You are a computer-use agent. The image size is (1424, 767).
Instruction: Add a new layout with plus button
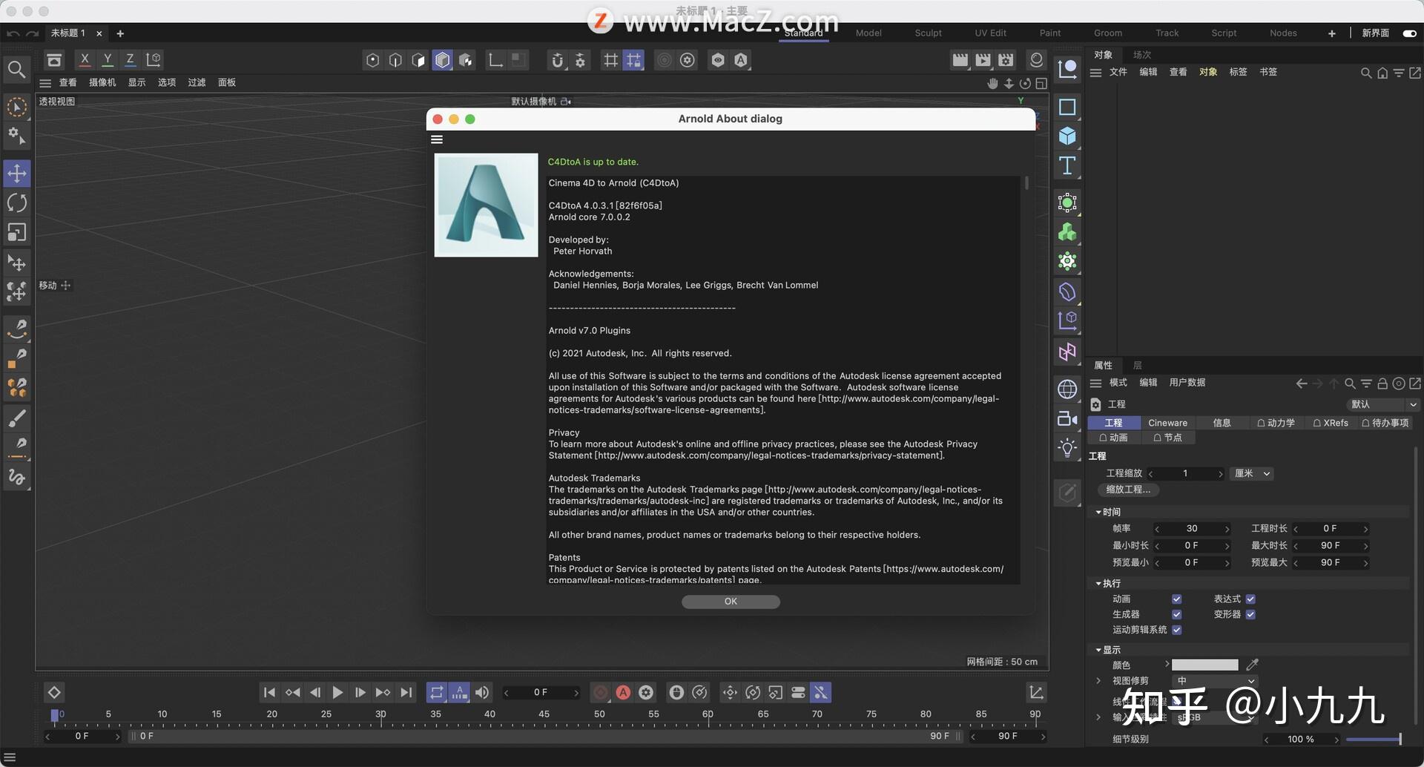pyautogui.click(x=1331, y=33)
